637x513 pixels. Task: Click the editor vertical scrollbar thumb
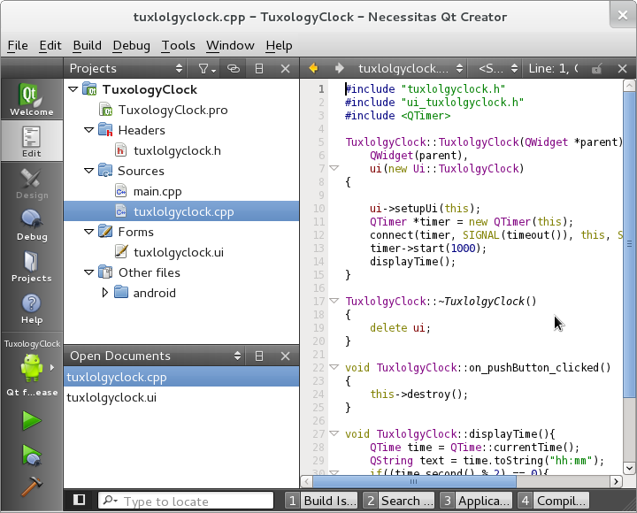coord(629,244)
